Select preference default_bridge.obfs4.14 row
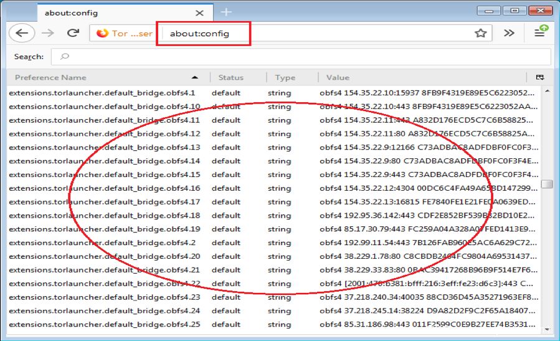The width and height of the screenshot is (560, 341). point(273,161)
